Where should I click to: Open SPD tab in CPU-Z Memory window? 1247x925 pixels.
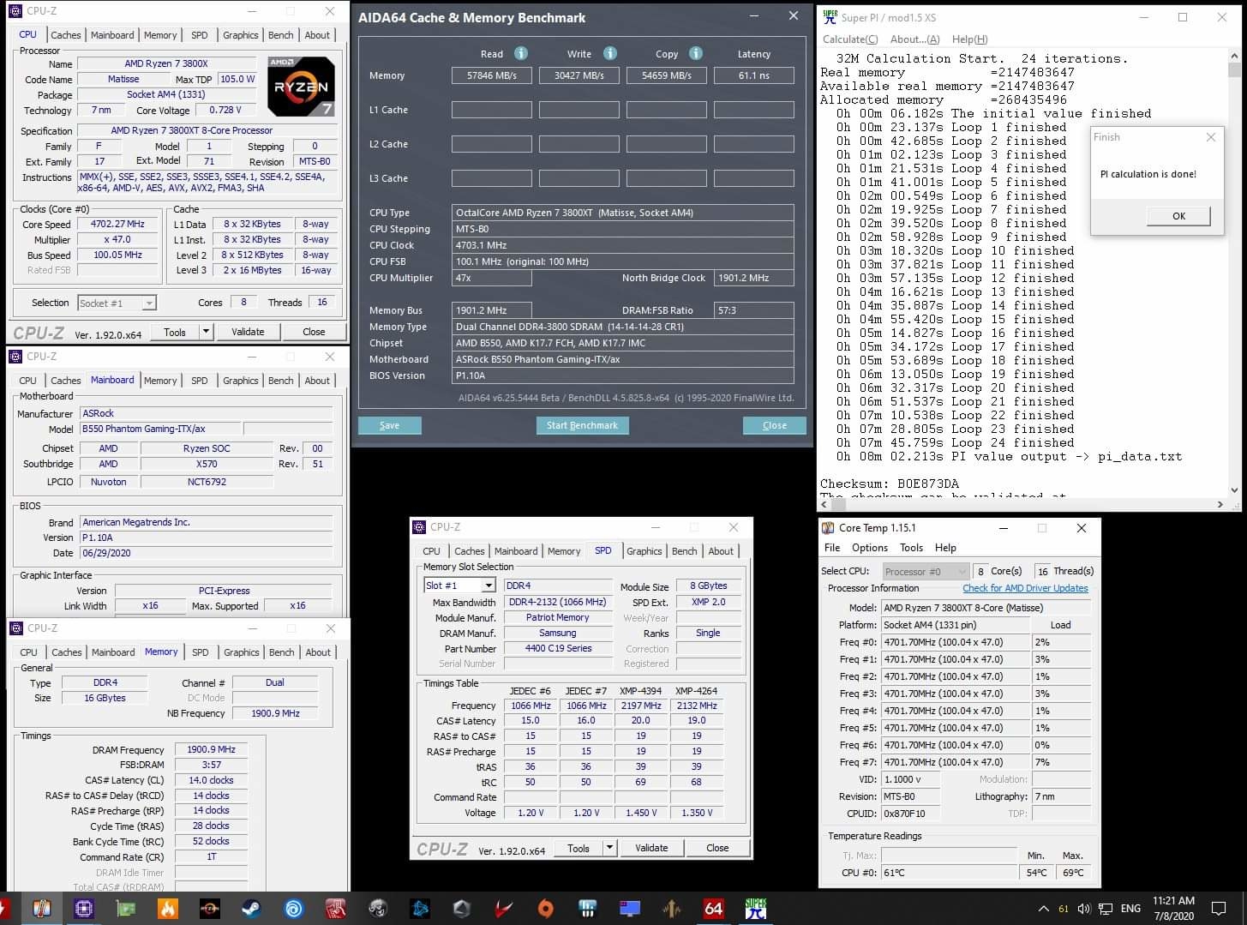(201, 652)
